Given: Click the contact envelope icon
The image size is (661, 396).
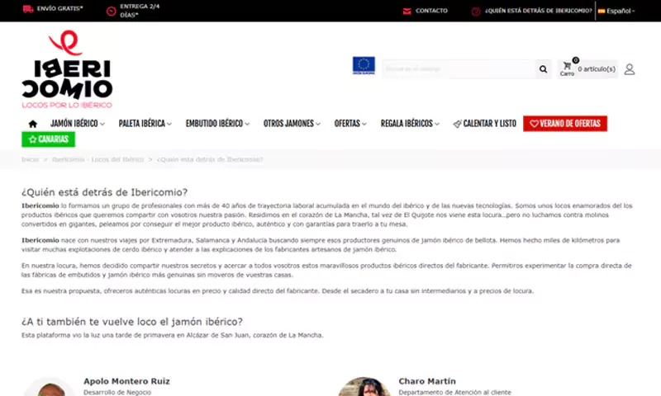Looking at the screenshot, I should click(x=407, y=12).
